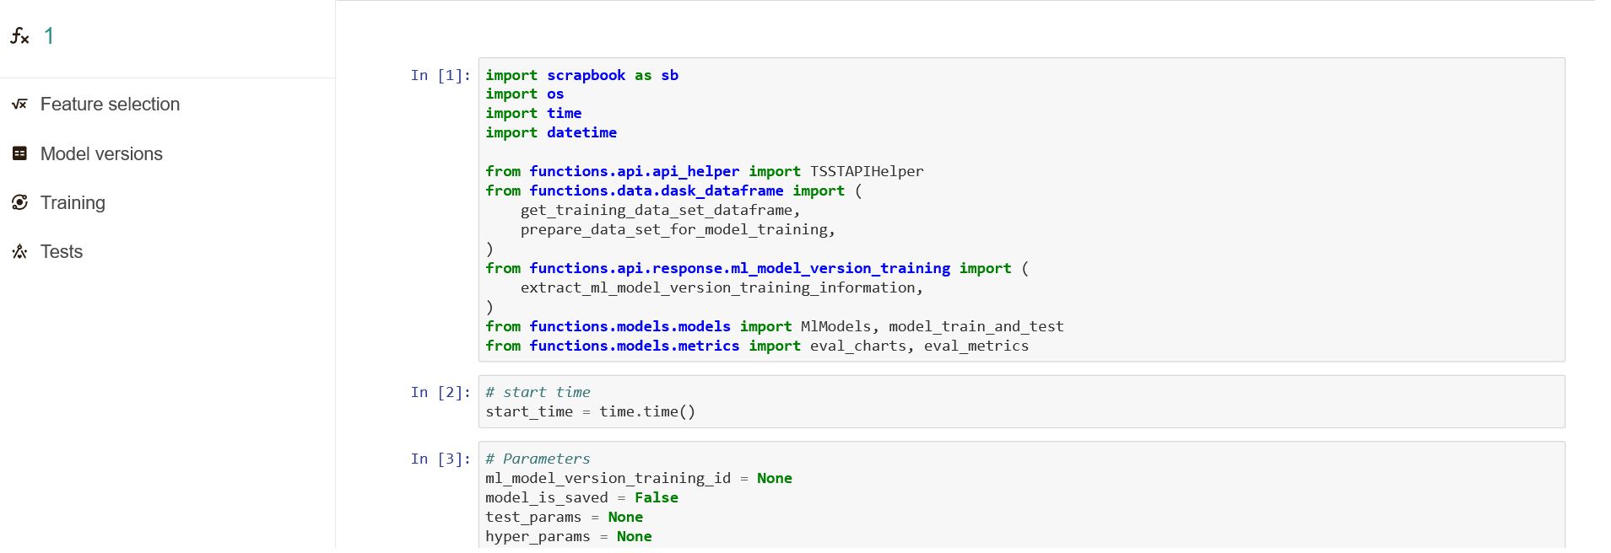
Task: Click the In [3]: cell prompt
Action: 441,459
